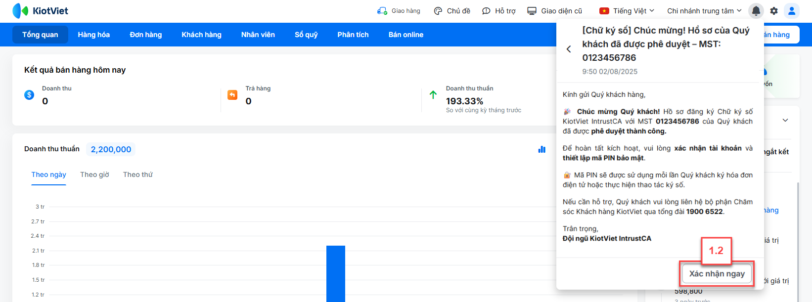Open the Chi nhánh trung tâm branch dropdown
Viewport: 812px width, 302px height.
[704, 11]
